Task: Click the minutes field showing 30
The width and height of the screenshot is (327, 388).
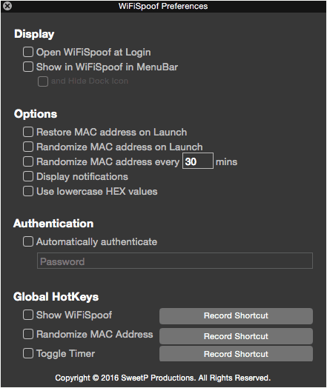Action: click(x=198, y=161)
